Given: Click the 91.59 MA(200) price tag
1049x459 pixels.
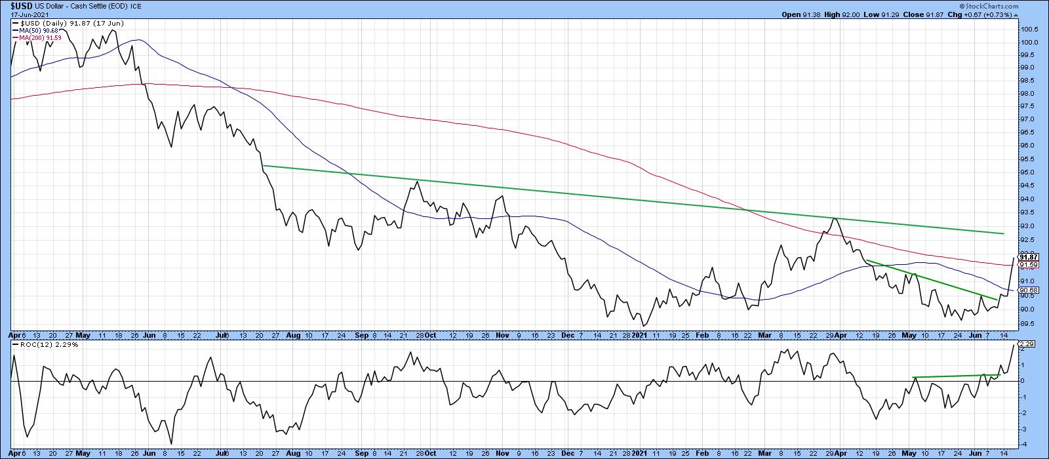Looking at the screenshot, I should 1027,265.
